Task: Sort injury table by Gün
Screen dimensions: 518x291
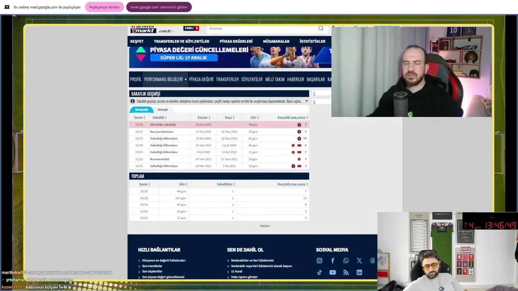Action: [255, 117]
